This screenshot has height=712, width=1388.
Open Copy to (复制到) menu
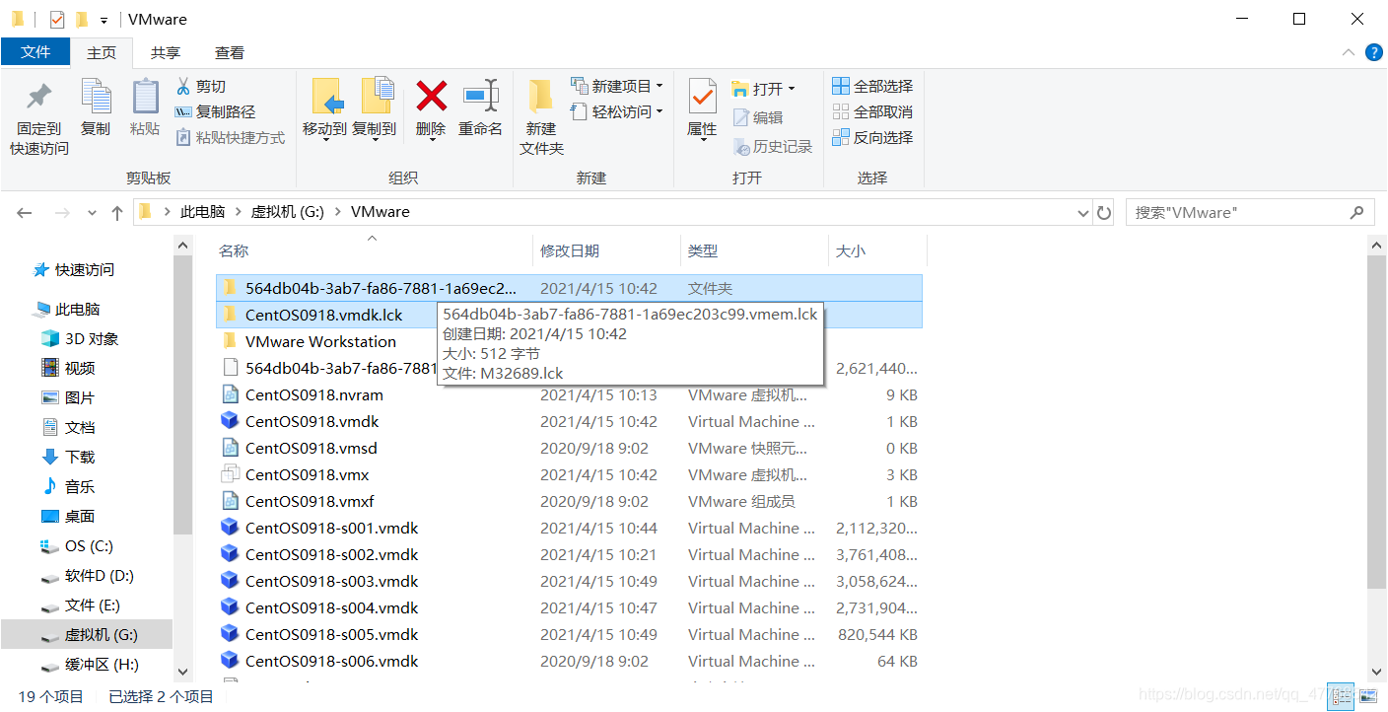pyautogui.click(x=374, y=108)
